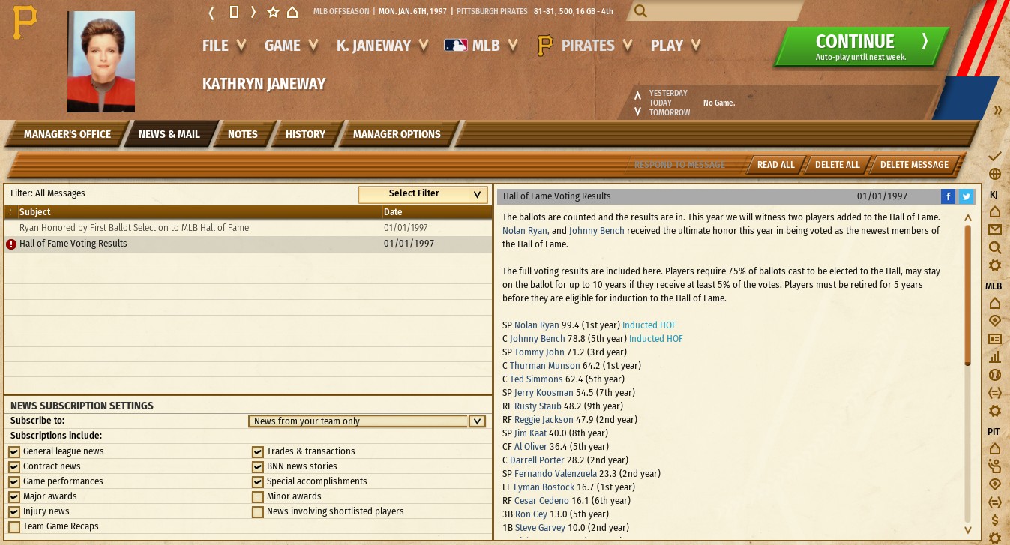Open the mail envelope icon in right sidebar
The width and height of the screenshot is (1010, 545).
[995, 229]
